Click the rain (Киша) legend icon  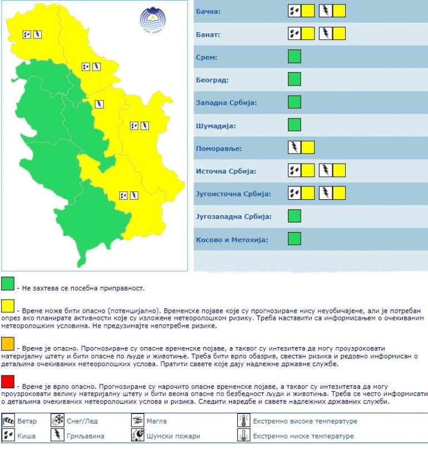8,436
